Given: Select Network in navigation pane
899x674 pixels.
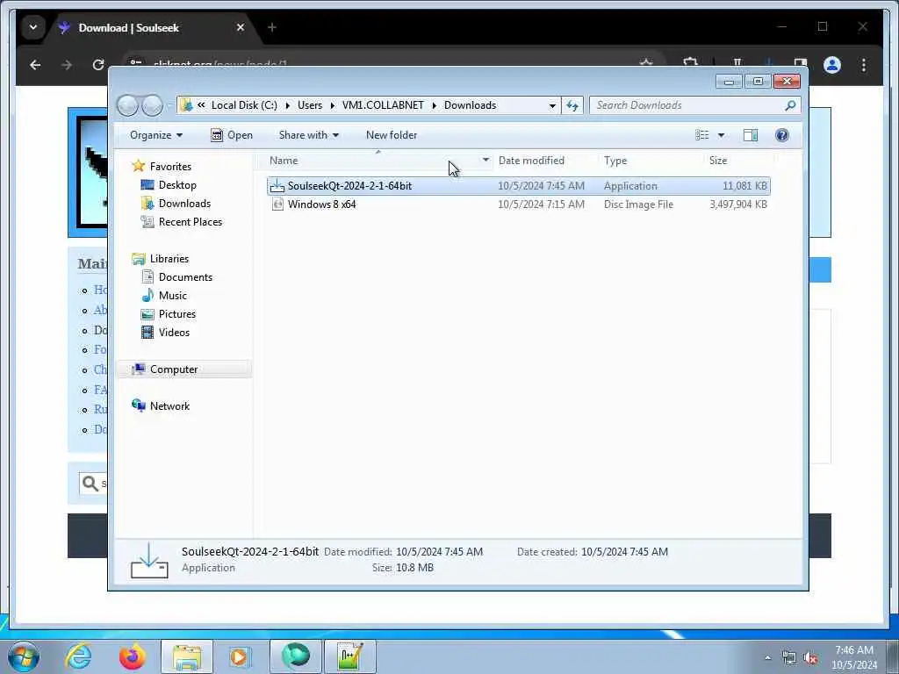Looking at the screenshot, I should point(169,405).
